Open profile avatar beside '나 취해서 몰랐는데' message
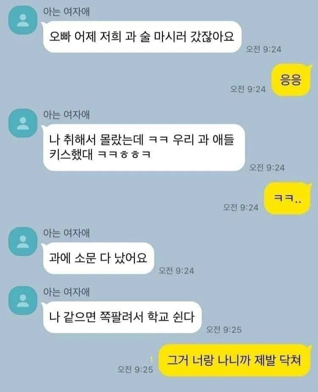 pyautogui.click(x=23, y=123)
